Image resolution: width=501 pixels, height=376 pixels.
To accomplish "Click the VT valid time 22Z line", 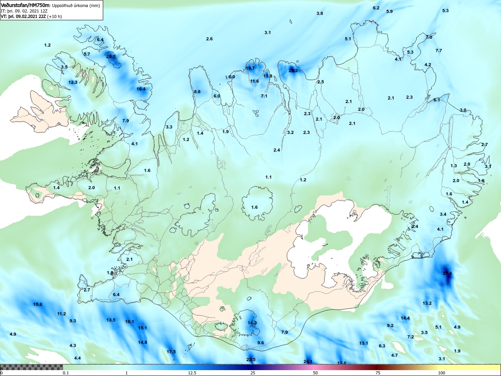I will click(x=31, y=16).
